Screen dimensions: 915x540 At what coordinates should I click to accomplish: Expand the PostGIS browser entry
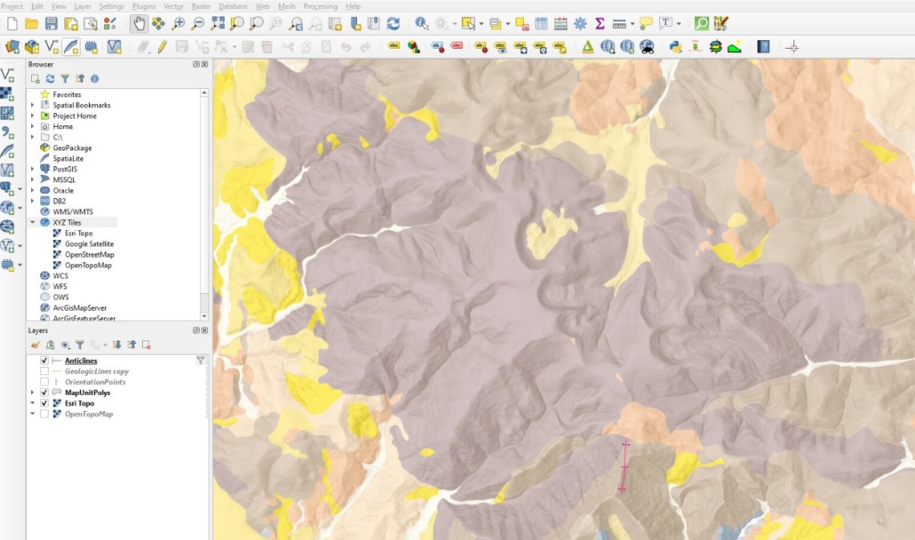pos(33,169)
